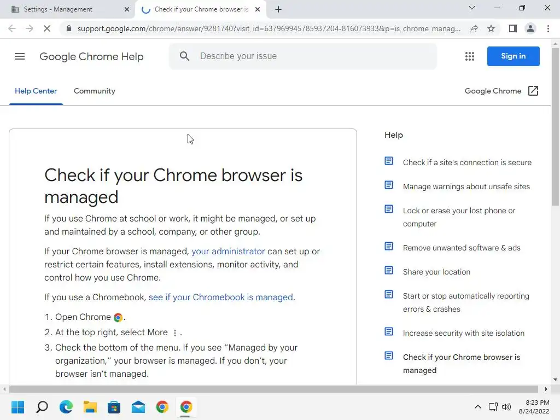Follow see if your Chromebook is managed
The image size is (560, 420).
point(221,297)
